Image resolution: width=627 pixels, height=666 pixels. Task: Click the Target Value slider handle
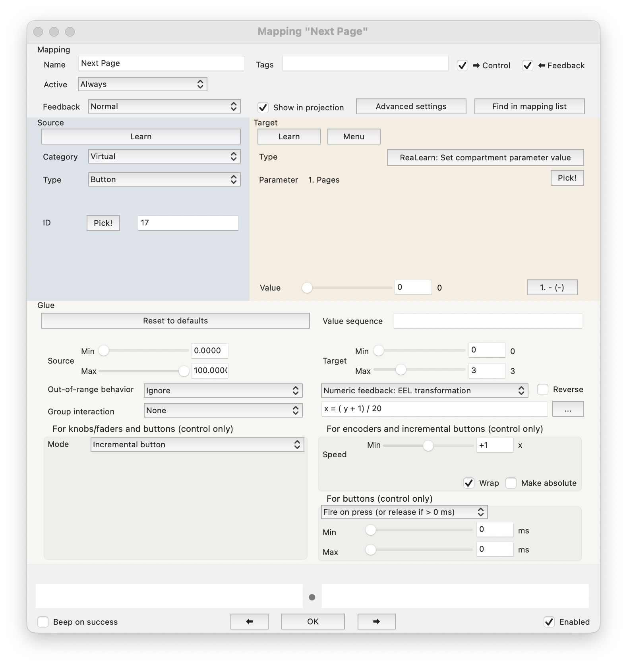[x=307, y=288]
